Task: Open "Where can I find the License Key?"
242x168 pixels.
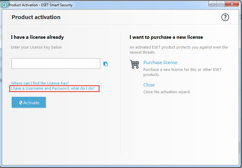Action: [x=40, y=83]
